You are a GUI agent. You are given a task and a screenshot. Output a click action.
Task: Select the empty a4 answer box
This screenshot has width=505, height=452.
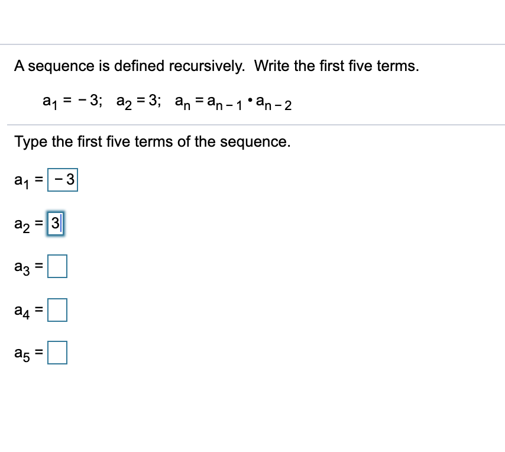(x=58, y=309)
